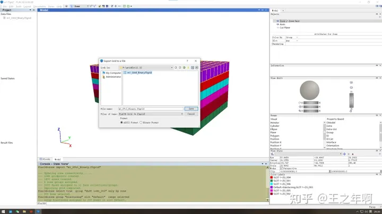Select Group in the property-based Range list
This screenshot has height=214, width=382.
[x=330, y=132]
